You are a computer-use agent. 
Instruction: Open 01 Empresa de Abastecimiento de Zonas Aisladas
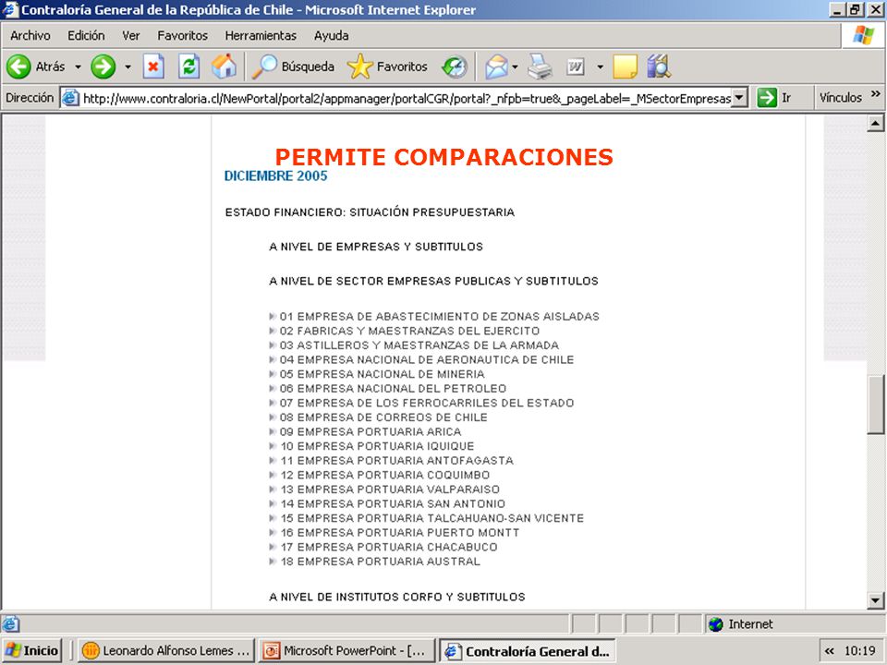coord(439,317)
